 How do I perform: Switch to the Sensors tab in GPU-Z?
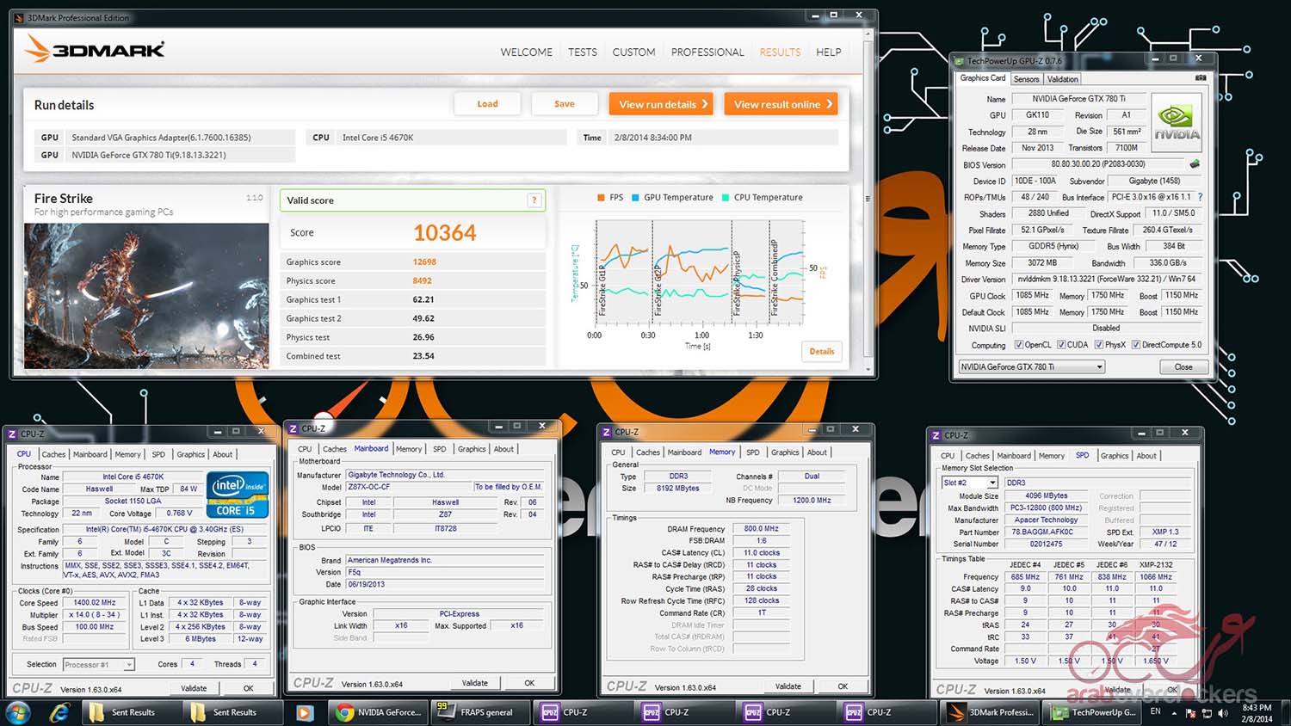1026,79
